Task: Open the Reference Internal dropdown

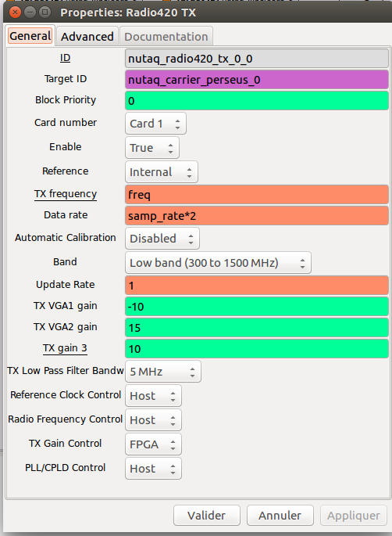Action: click(x=162, y=172)
